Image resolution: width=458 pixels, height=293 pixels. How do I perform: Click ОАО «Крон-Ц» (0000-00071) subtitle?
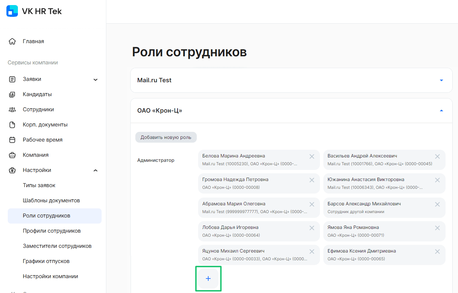pyautogui.click(x=356, y=235)
